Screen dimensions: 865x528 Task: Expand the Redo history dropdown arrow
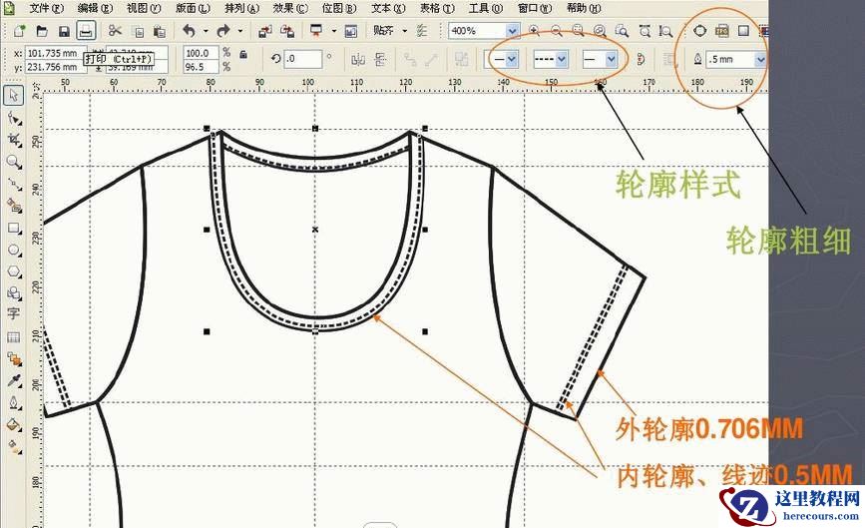pyautogui.click(x=240, y=32)
